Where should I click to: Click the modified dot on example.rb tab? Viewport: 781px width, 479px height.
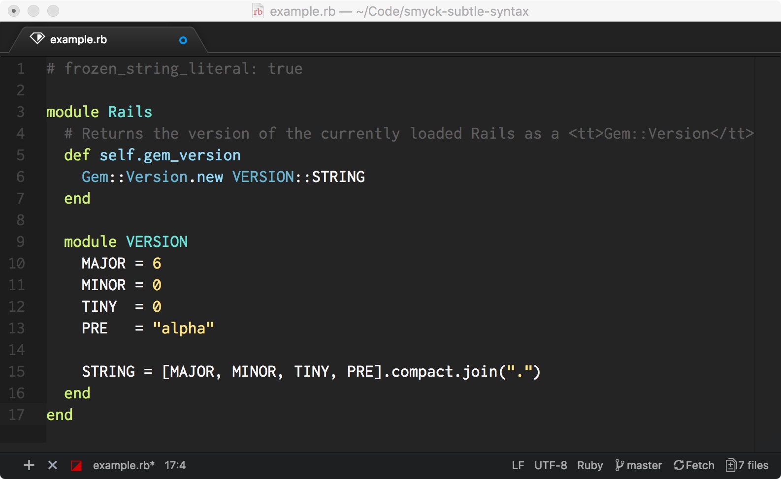pyautogui.click(x=183, y=40)
